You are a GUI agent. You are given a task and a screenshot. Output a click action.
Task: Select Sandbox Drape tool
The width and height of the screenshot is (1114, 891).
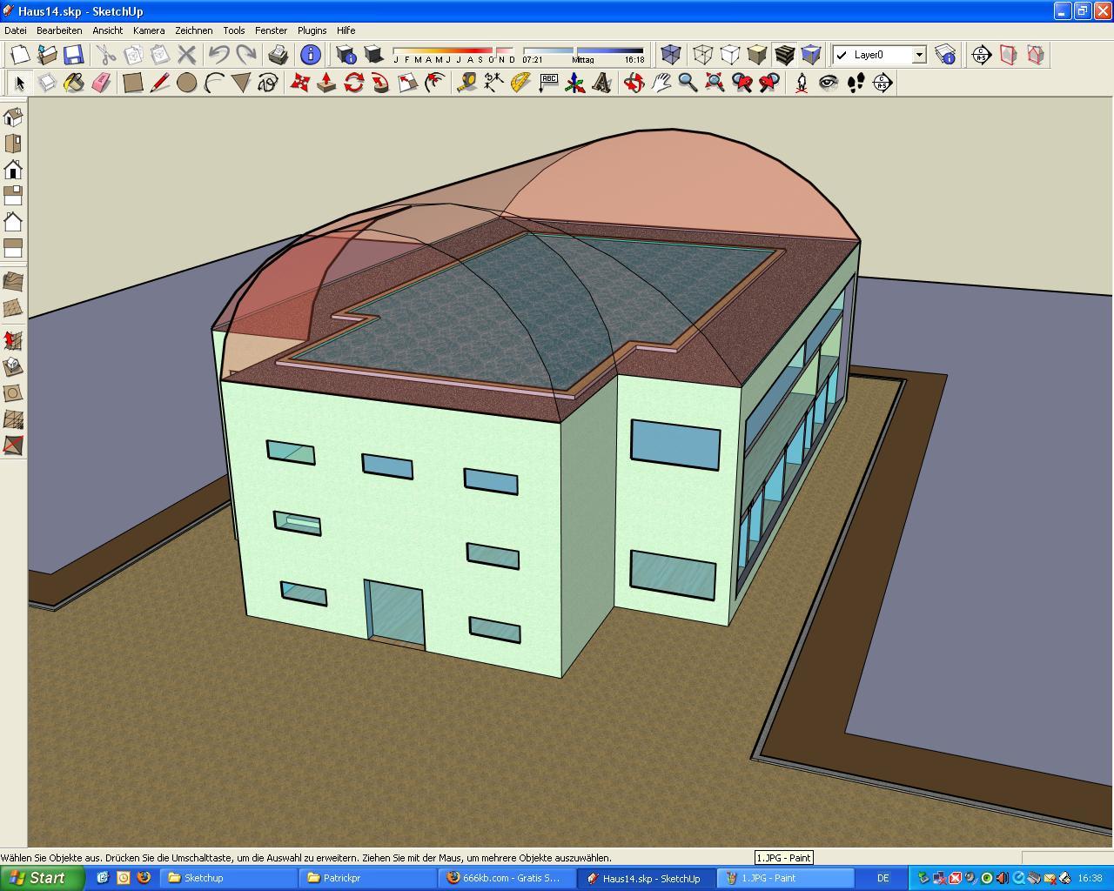coord(13,393)
